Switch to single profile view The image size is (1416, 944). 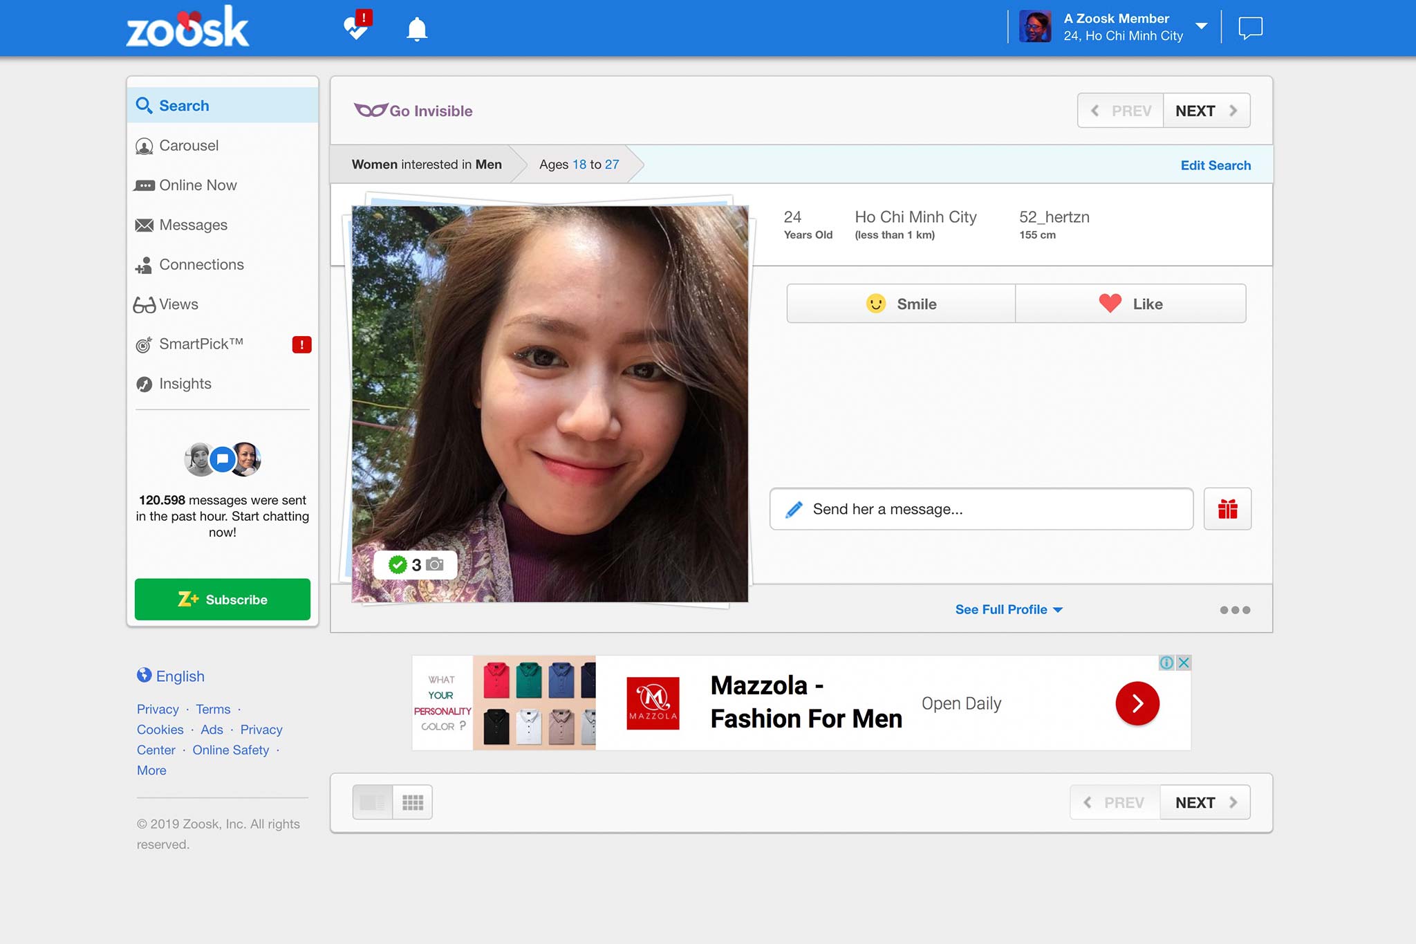(x=373, y=802)
